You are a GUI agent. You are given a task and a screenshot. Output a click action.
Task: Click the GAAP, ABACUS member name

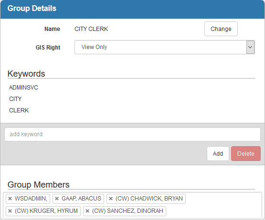[x=81, y=199]
